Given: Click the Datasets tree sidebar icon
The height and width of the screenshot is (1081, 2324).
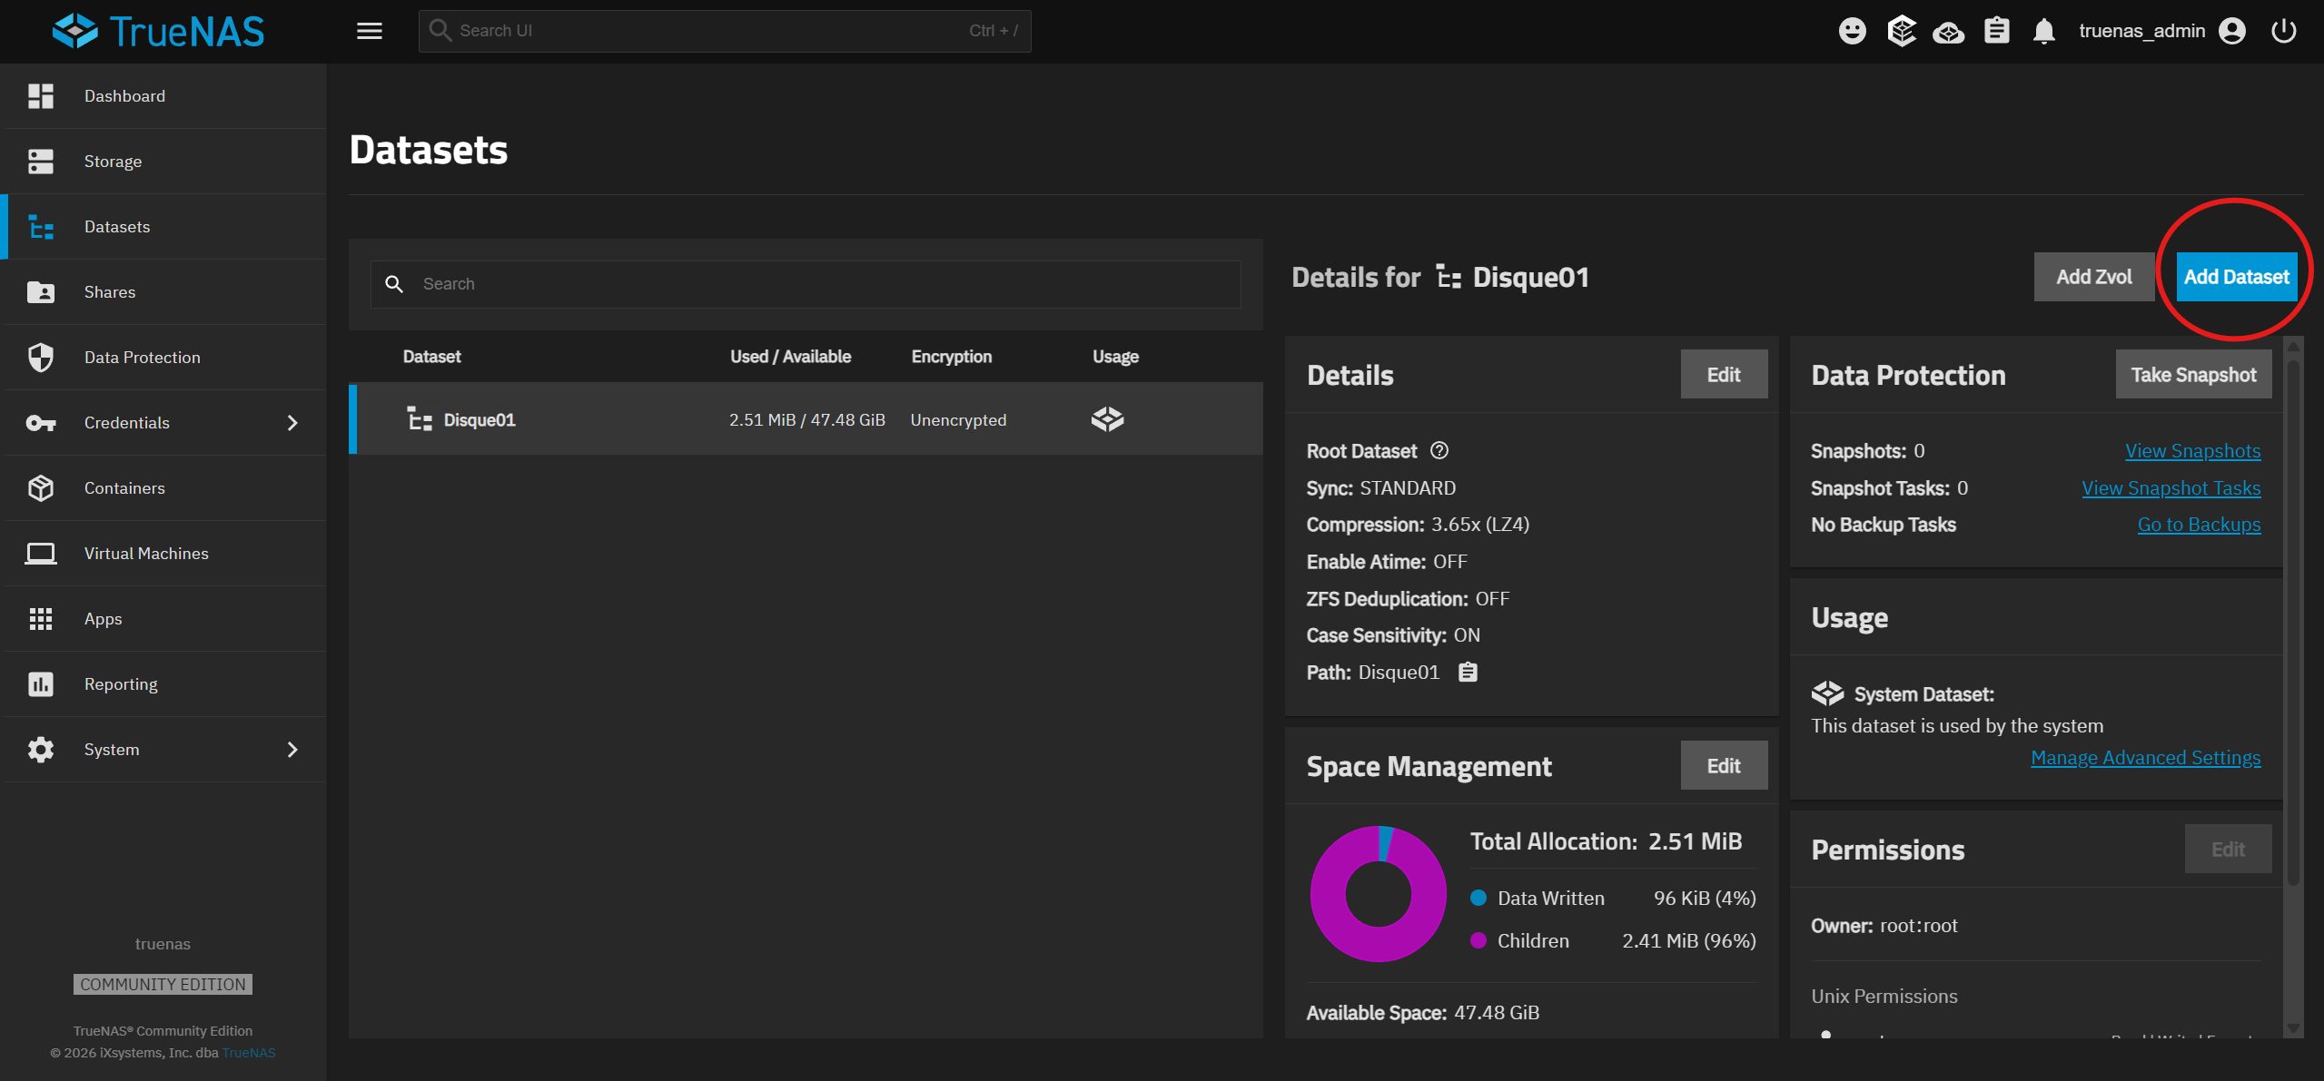Looking at the screenshot, I should point(41,227).
